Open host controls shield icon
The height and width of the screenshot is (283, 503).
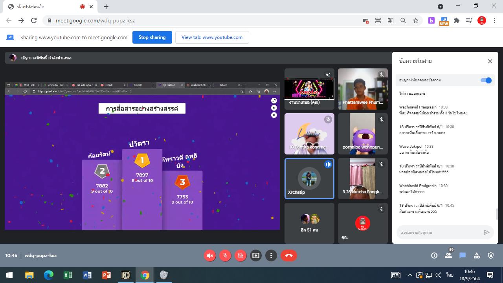click(x=491, y=255)
